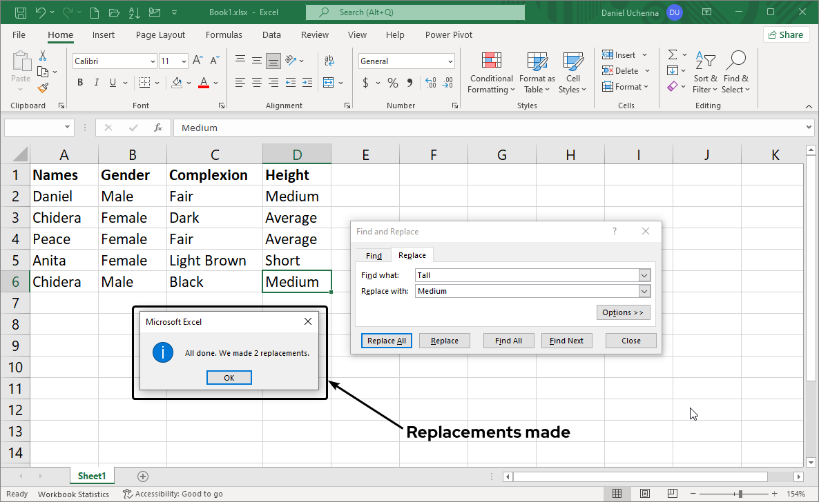The image size is (819, 502).
Task: Expand the 'Find what' dropdown arrow
Action: click(x=644, y=275)
